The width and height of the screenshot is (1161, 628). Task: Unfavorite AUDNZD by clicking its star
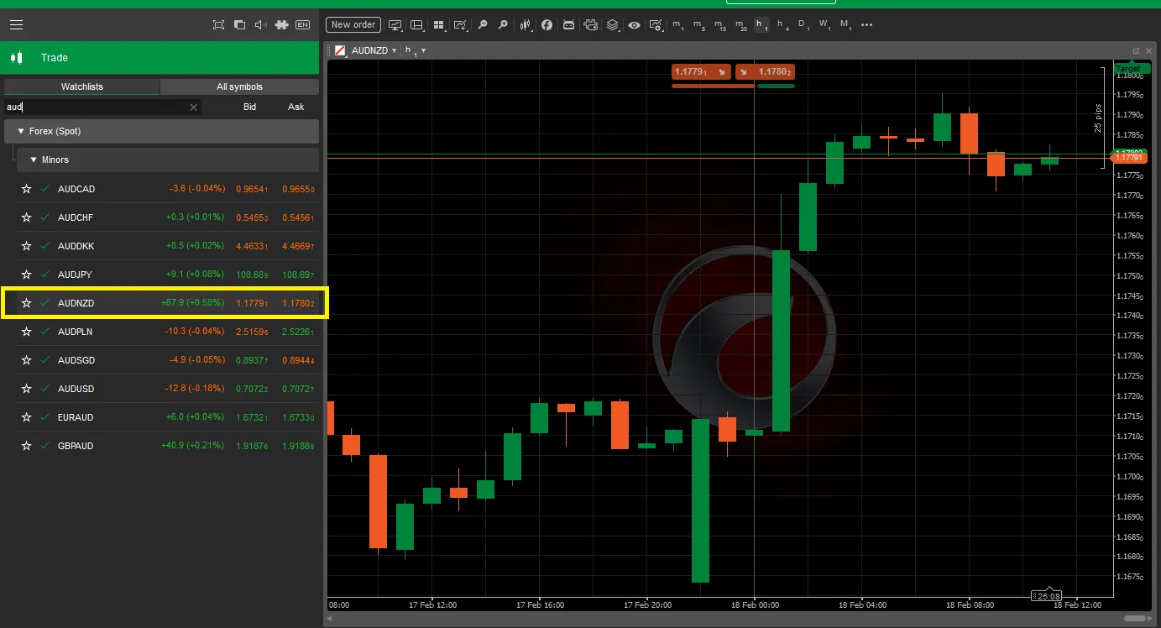click(x=26, y=303)
